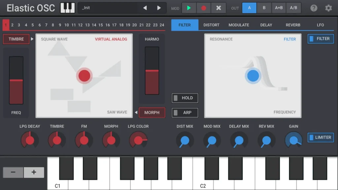Click the RESONANCE axis label

click(x=221, y=39)
